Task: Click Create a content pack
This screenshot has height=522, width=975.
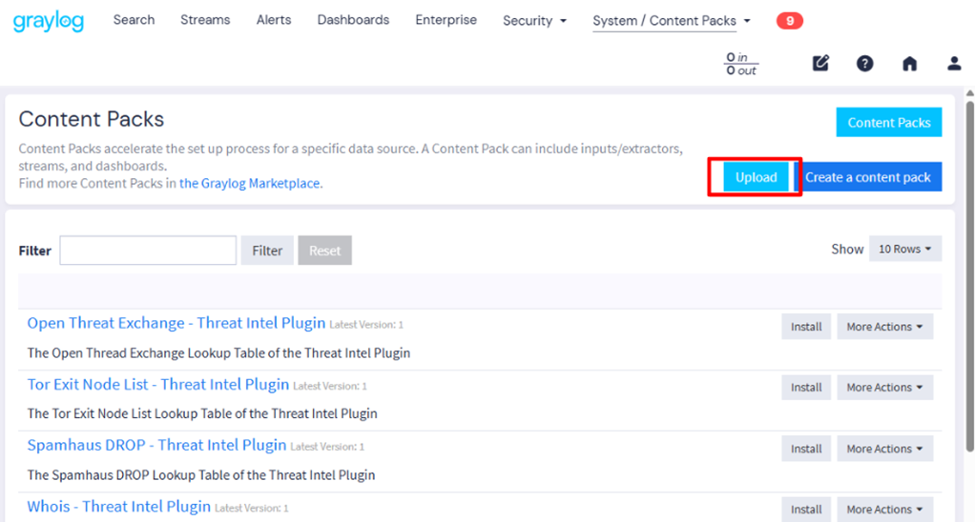Action: click(868, 177)
